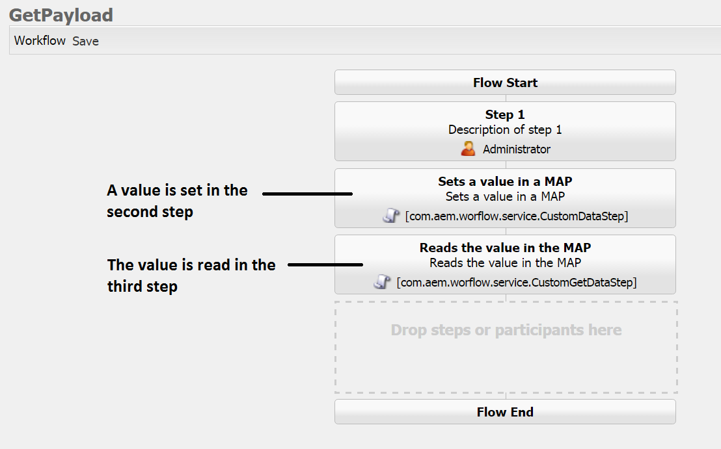Click the 'A value is set in the second step' note

coord(176,201)
